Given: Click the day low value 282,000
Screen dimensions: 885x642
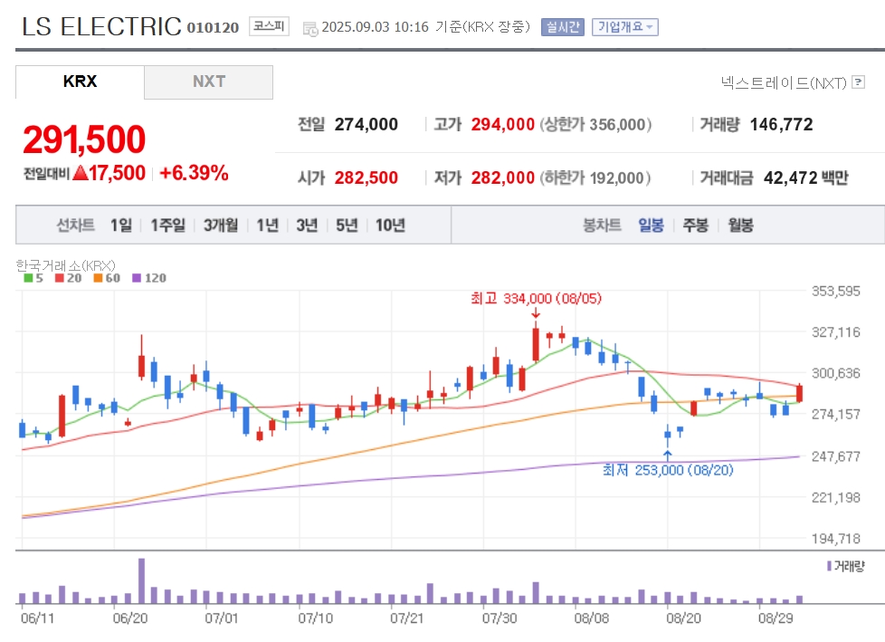Looking at the screenshot, I should tap(503, 177).
